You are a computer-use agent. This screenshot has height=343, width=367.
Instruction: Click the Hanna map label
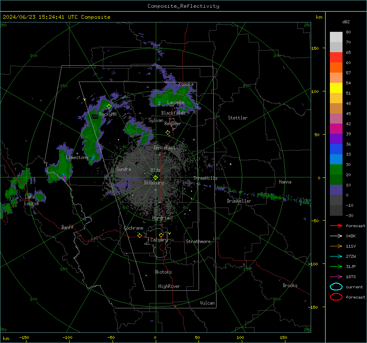(x=285, y=182)
